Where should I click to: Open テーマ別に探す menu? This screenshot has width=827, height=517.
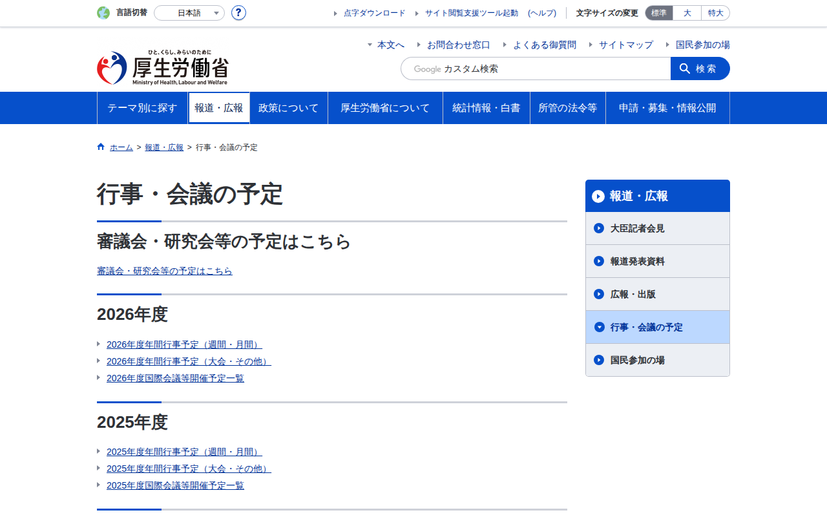[142, 108]
